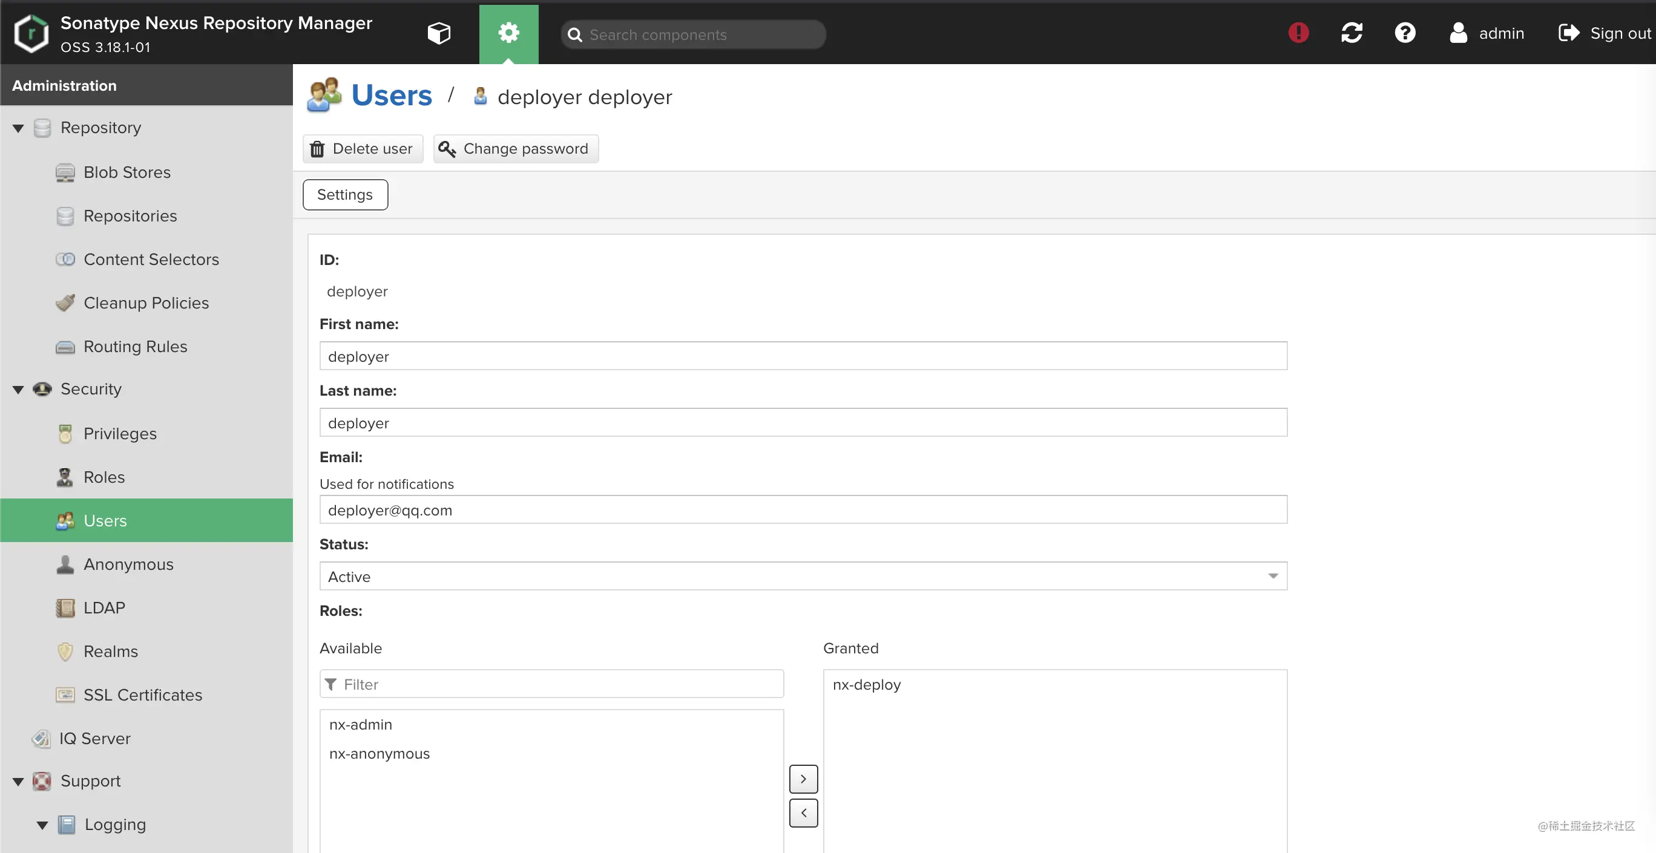Focus the Search components box

point(693,34)
